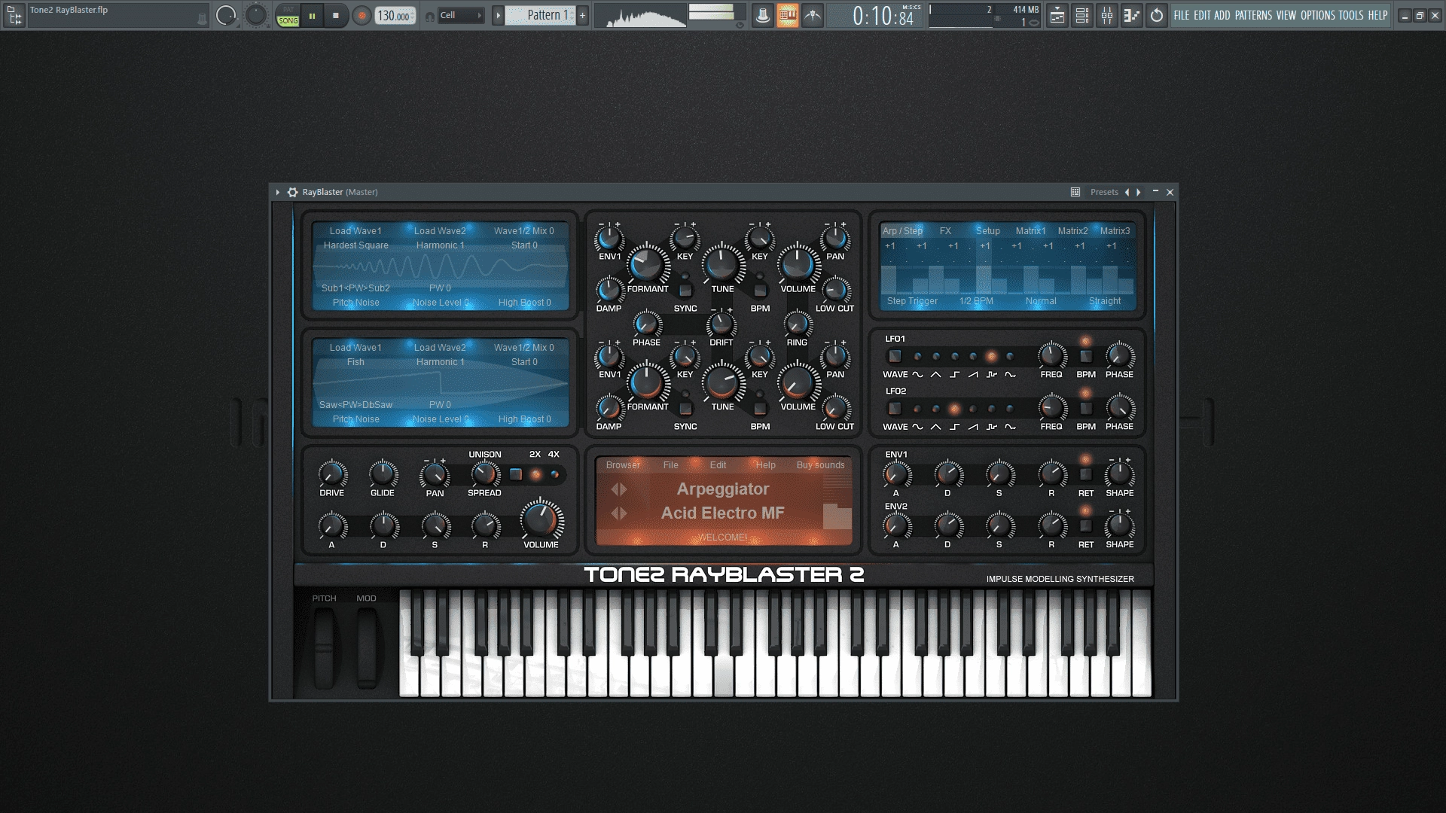Open the OPTIONS menu
Image resolution: width=1446 pixels, height=813 pixels.
point(1318,15)
